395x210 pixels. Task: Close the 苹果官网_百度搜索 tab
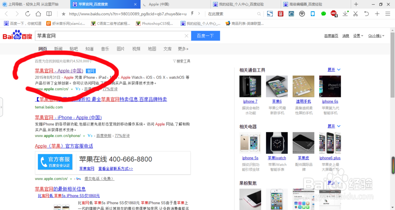tap(135, 4)
